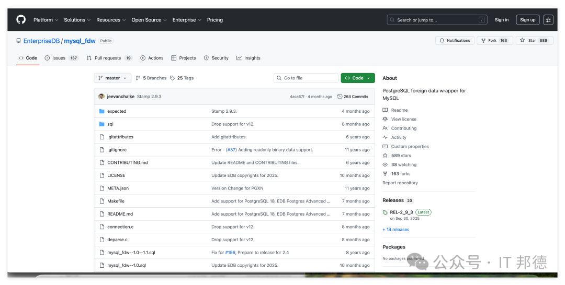The height and width of the screenshot is (285, 565).
Task: Click the Go to file search field
Action: click(306, 78)
